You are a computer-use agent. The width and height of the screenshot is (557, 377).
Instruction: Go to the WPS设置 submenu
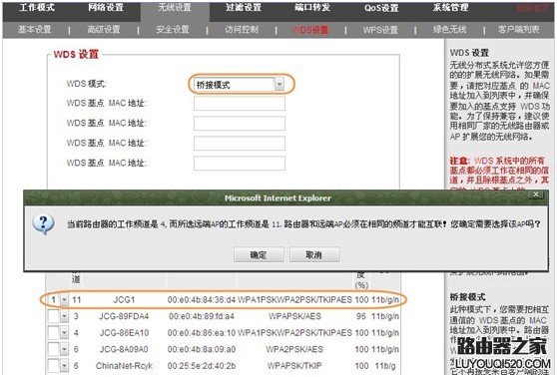[x=380, y=30]
